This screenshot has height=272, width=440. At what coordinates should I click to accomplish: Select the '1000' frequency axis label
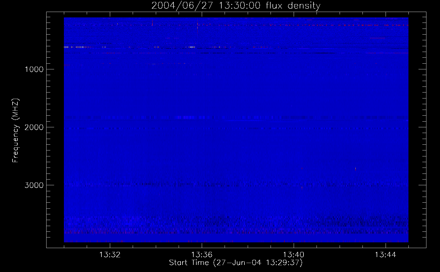pos(34,69)
